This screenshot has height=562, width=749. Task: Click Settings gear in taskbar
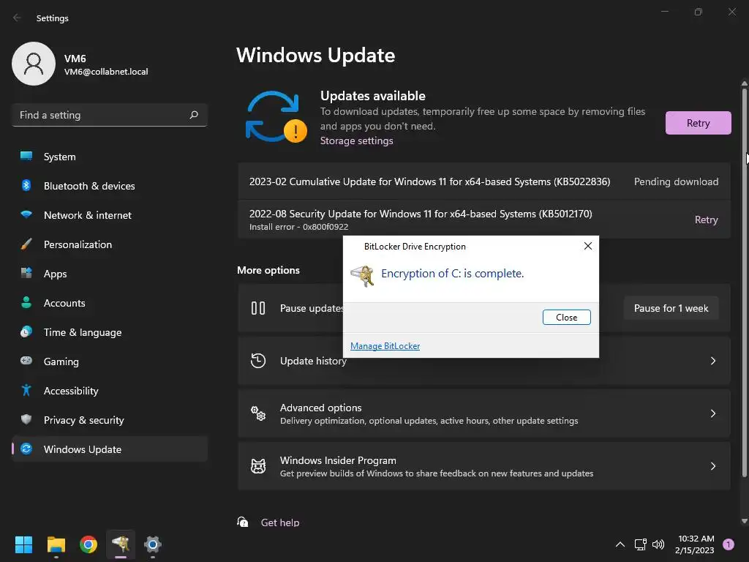[x=153, y=544]
